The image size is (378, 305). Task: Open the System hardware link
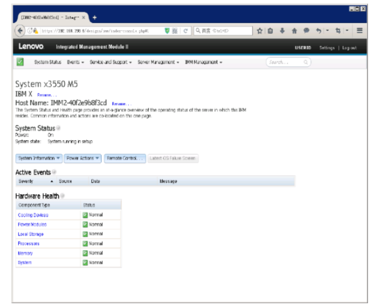coord(25,262)
